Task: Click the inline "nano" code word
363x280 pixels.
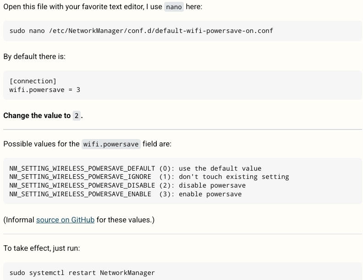Action: pyautogui.click(x=174, y=7)
